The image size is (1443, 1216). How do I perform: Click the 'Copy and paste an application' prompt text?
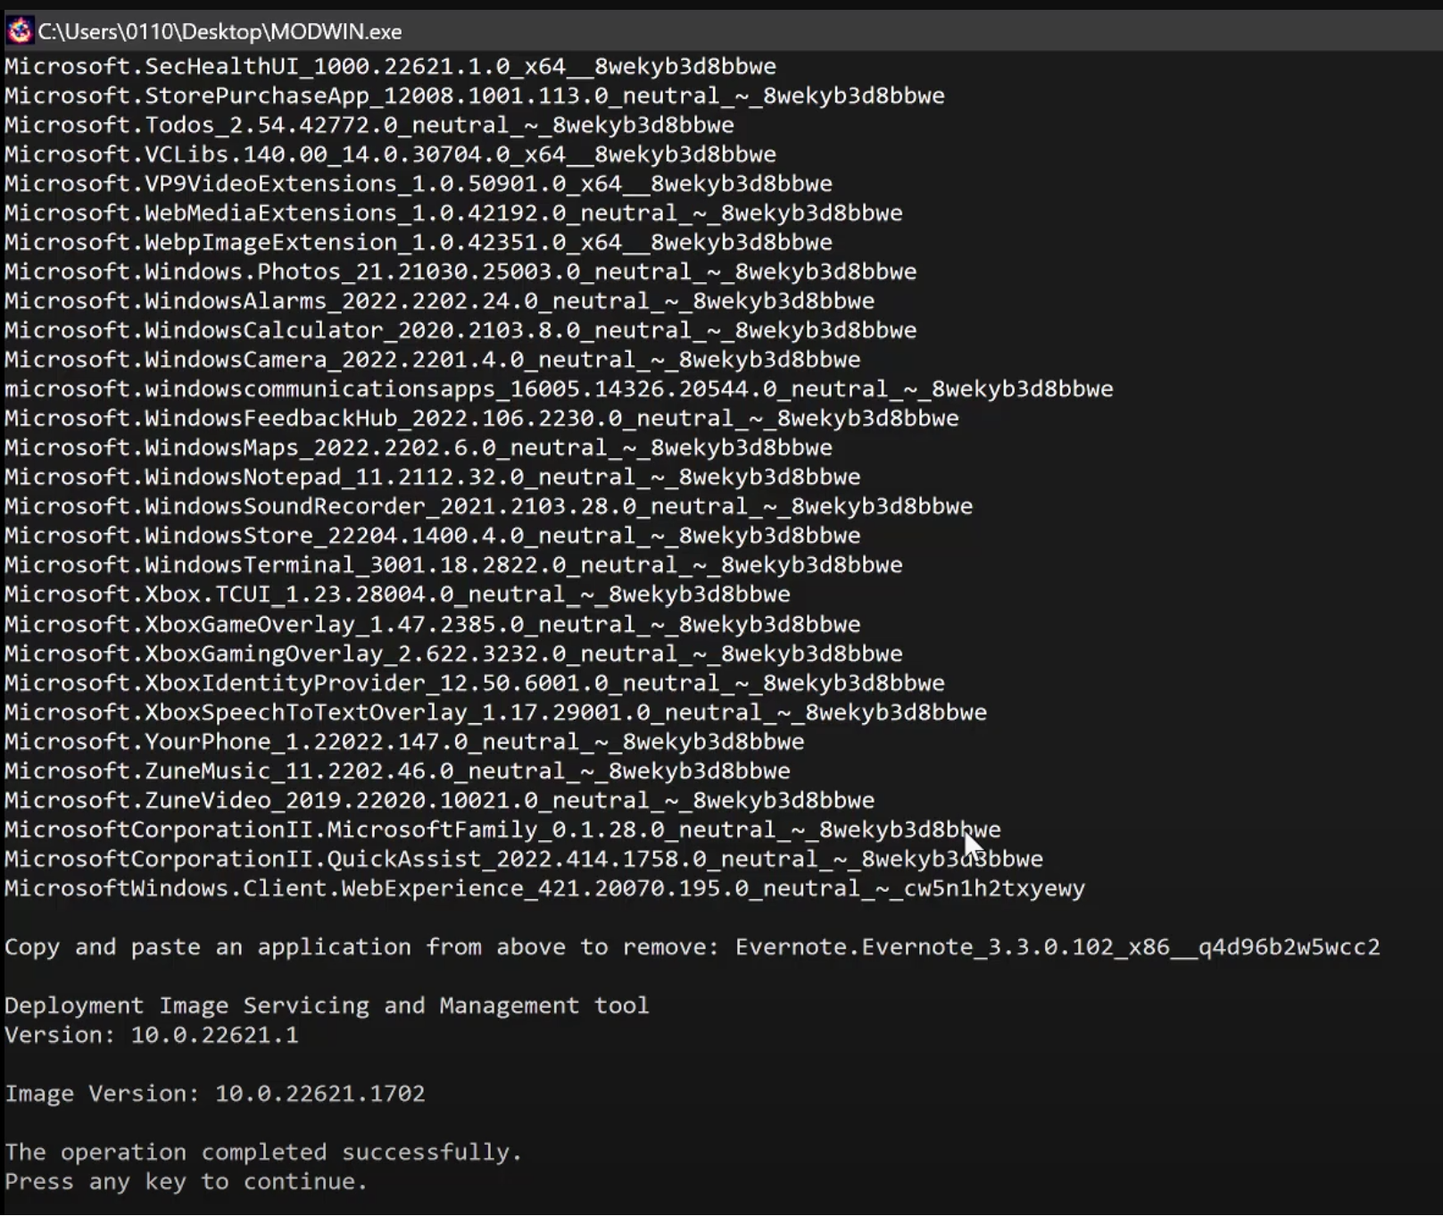(361, 947)
